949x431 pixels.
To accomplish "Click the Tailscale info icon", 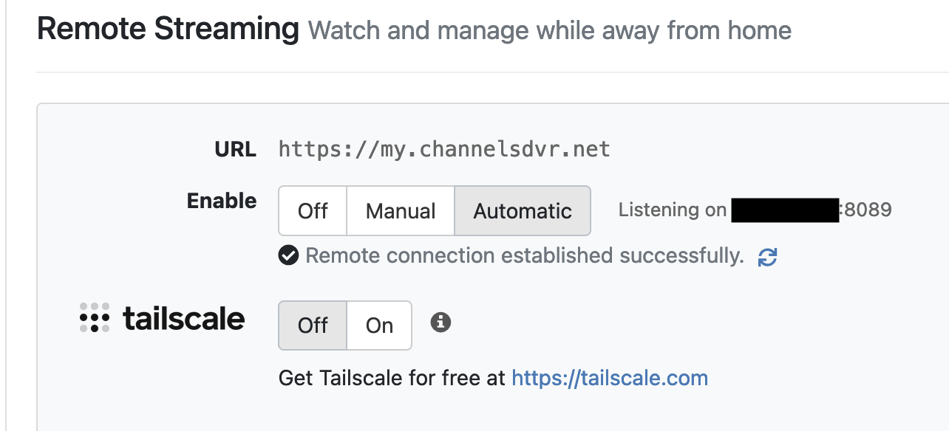I will click(441, 323).
